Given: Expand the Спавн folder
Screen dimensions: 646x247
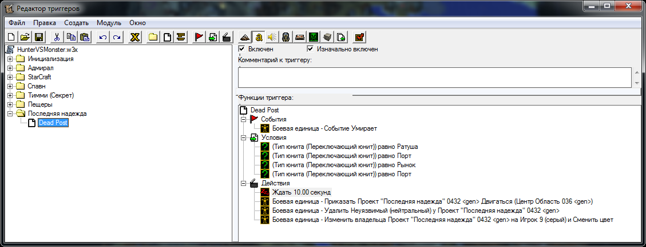Looking at the screenshot, I should (x=10, y=86).
